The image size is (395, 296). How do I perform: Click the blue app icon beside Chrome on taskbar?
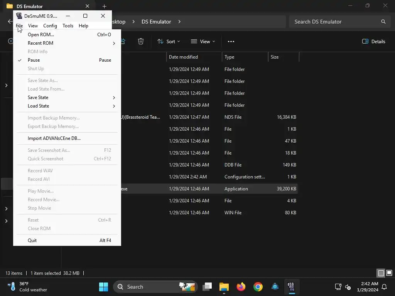tap(275, 287)
